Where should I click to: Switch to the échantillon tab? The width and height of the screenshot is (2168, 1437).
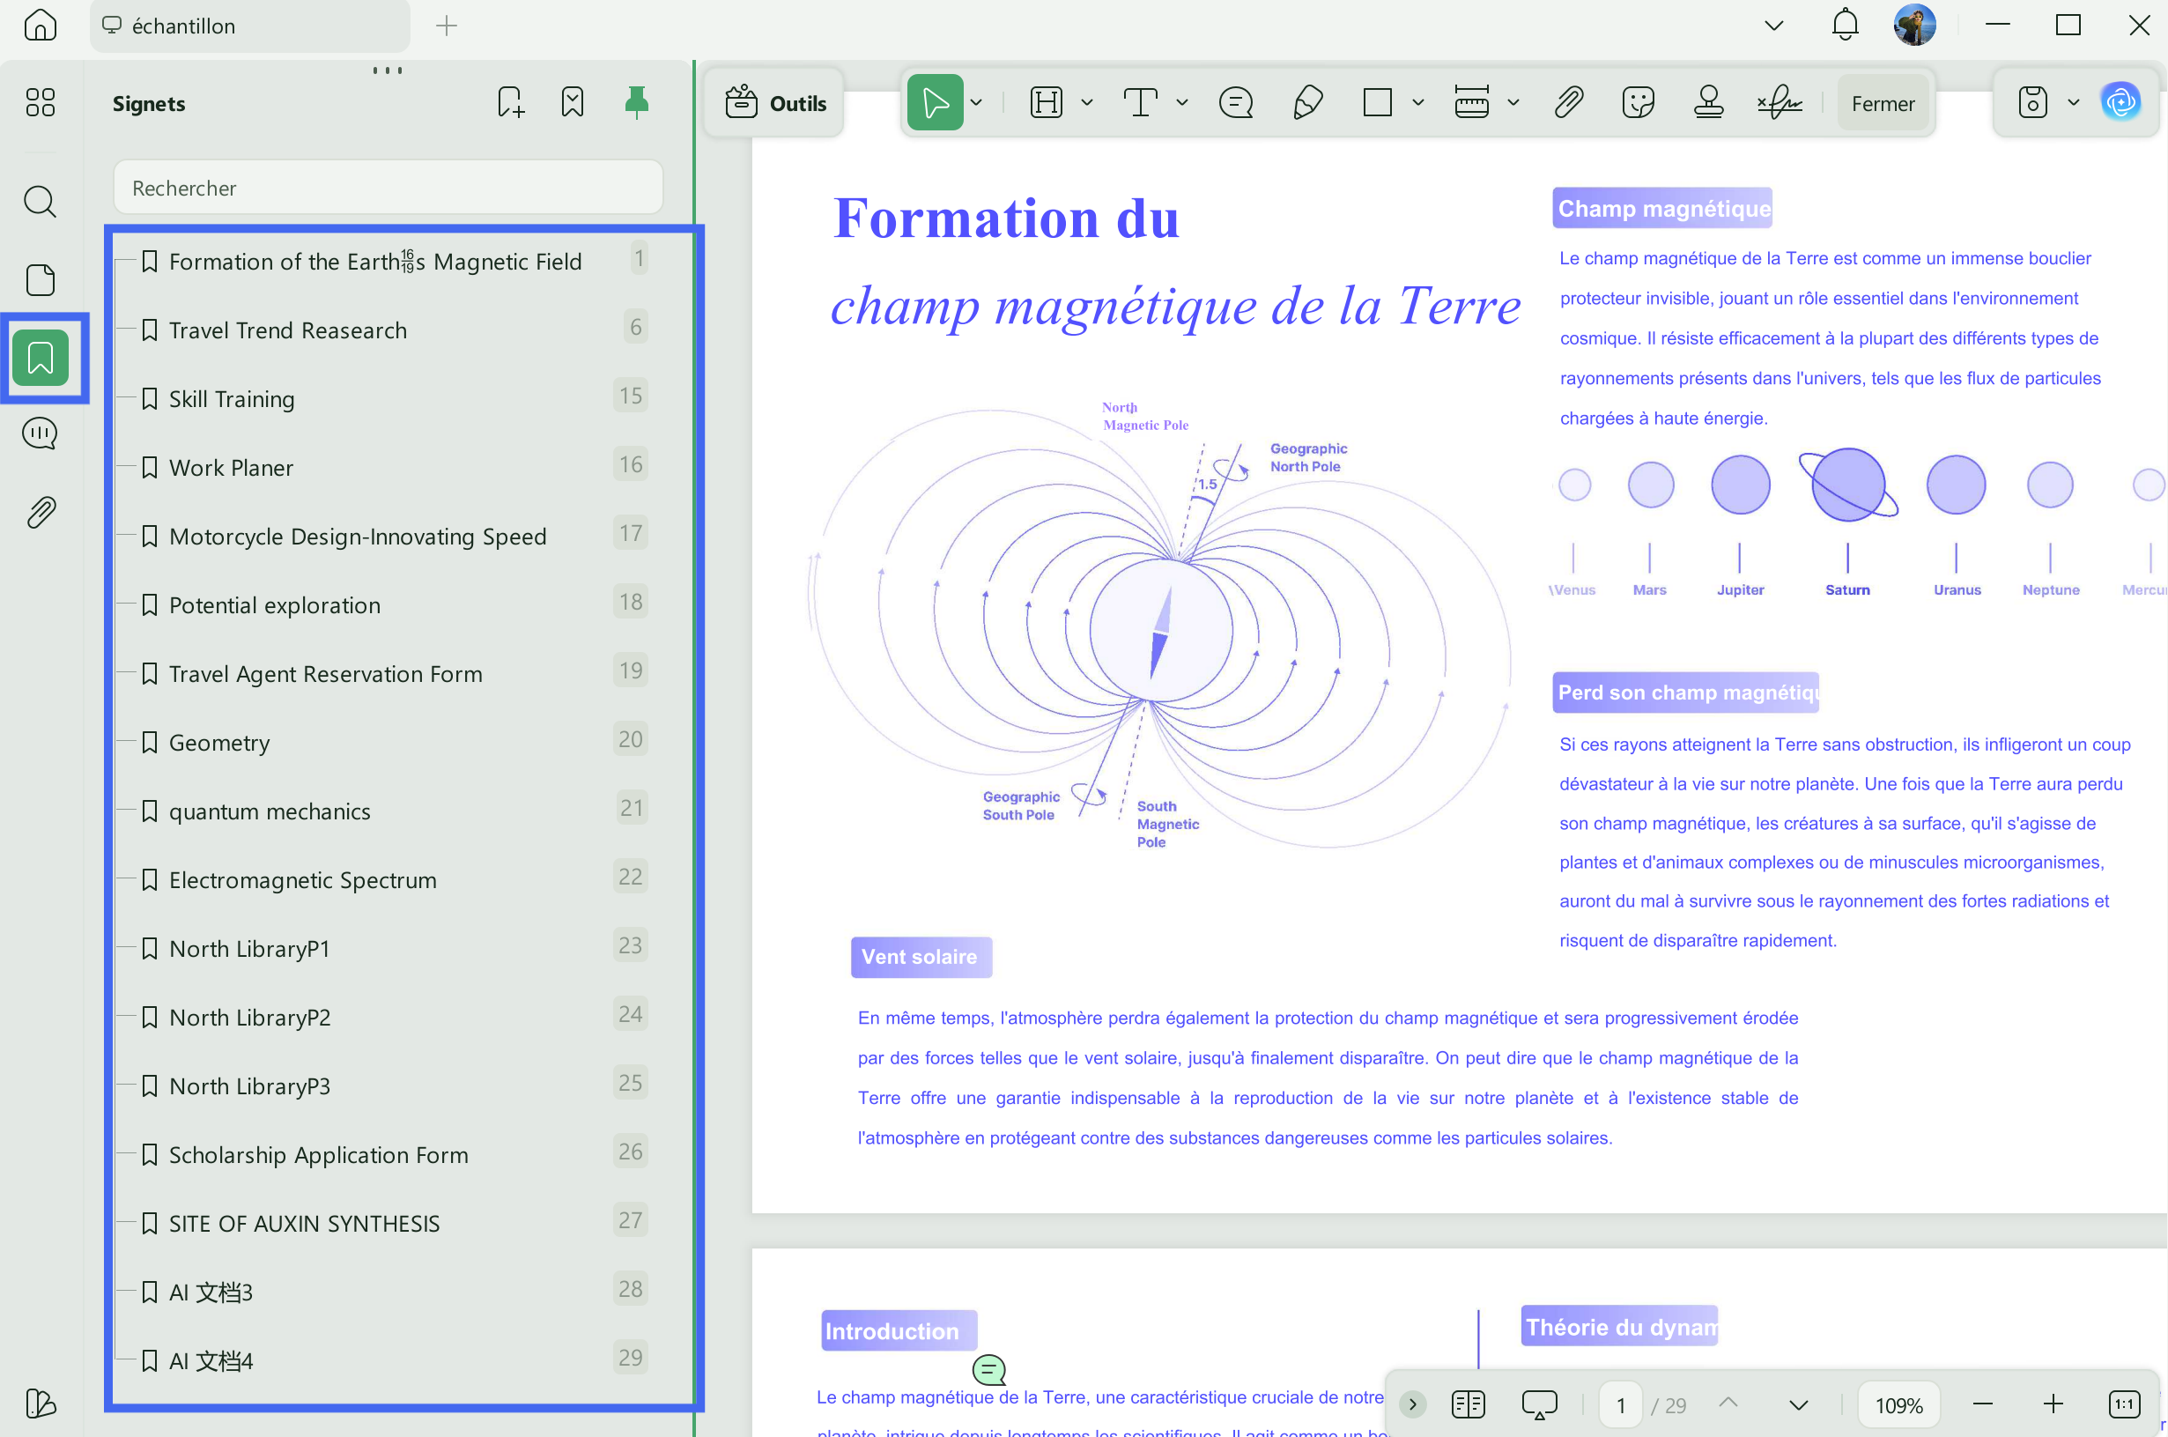(249, 26)
